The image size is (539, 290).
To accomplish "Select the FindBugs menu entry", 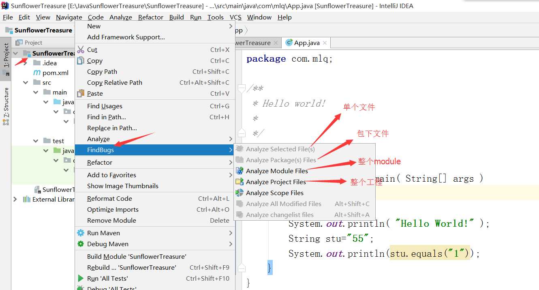I will click(155, 150).
